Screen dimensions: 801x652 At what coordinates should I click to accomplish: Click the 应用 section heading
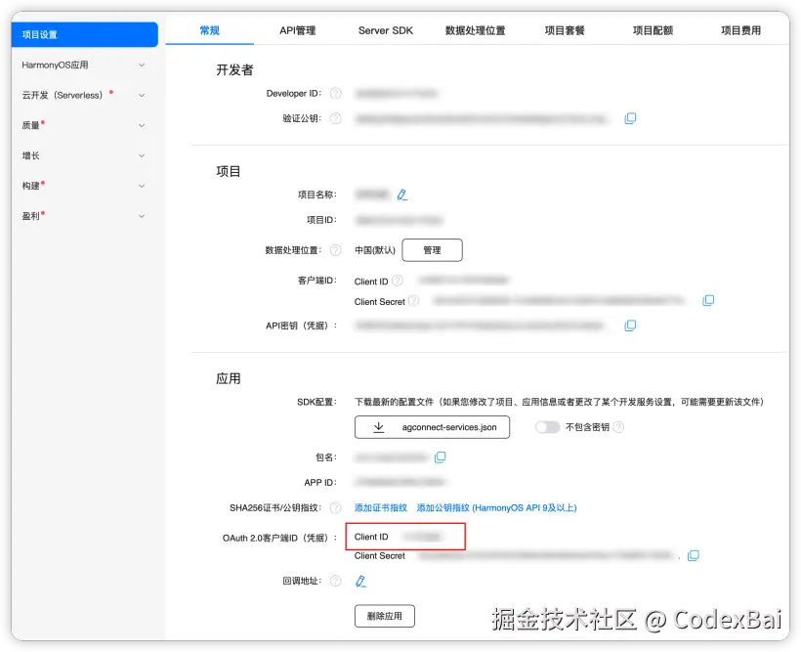[228, 378]
